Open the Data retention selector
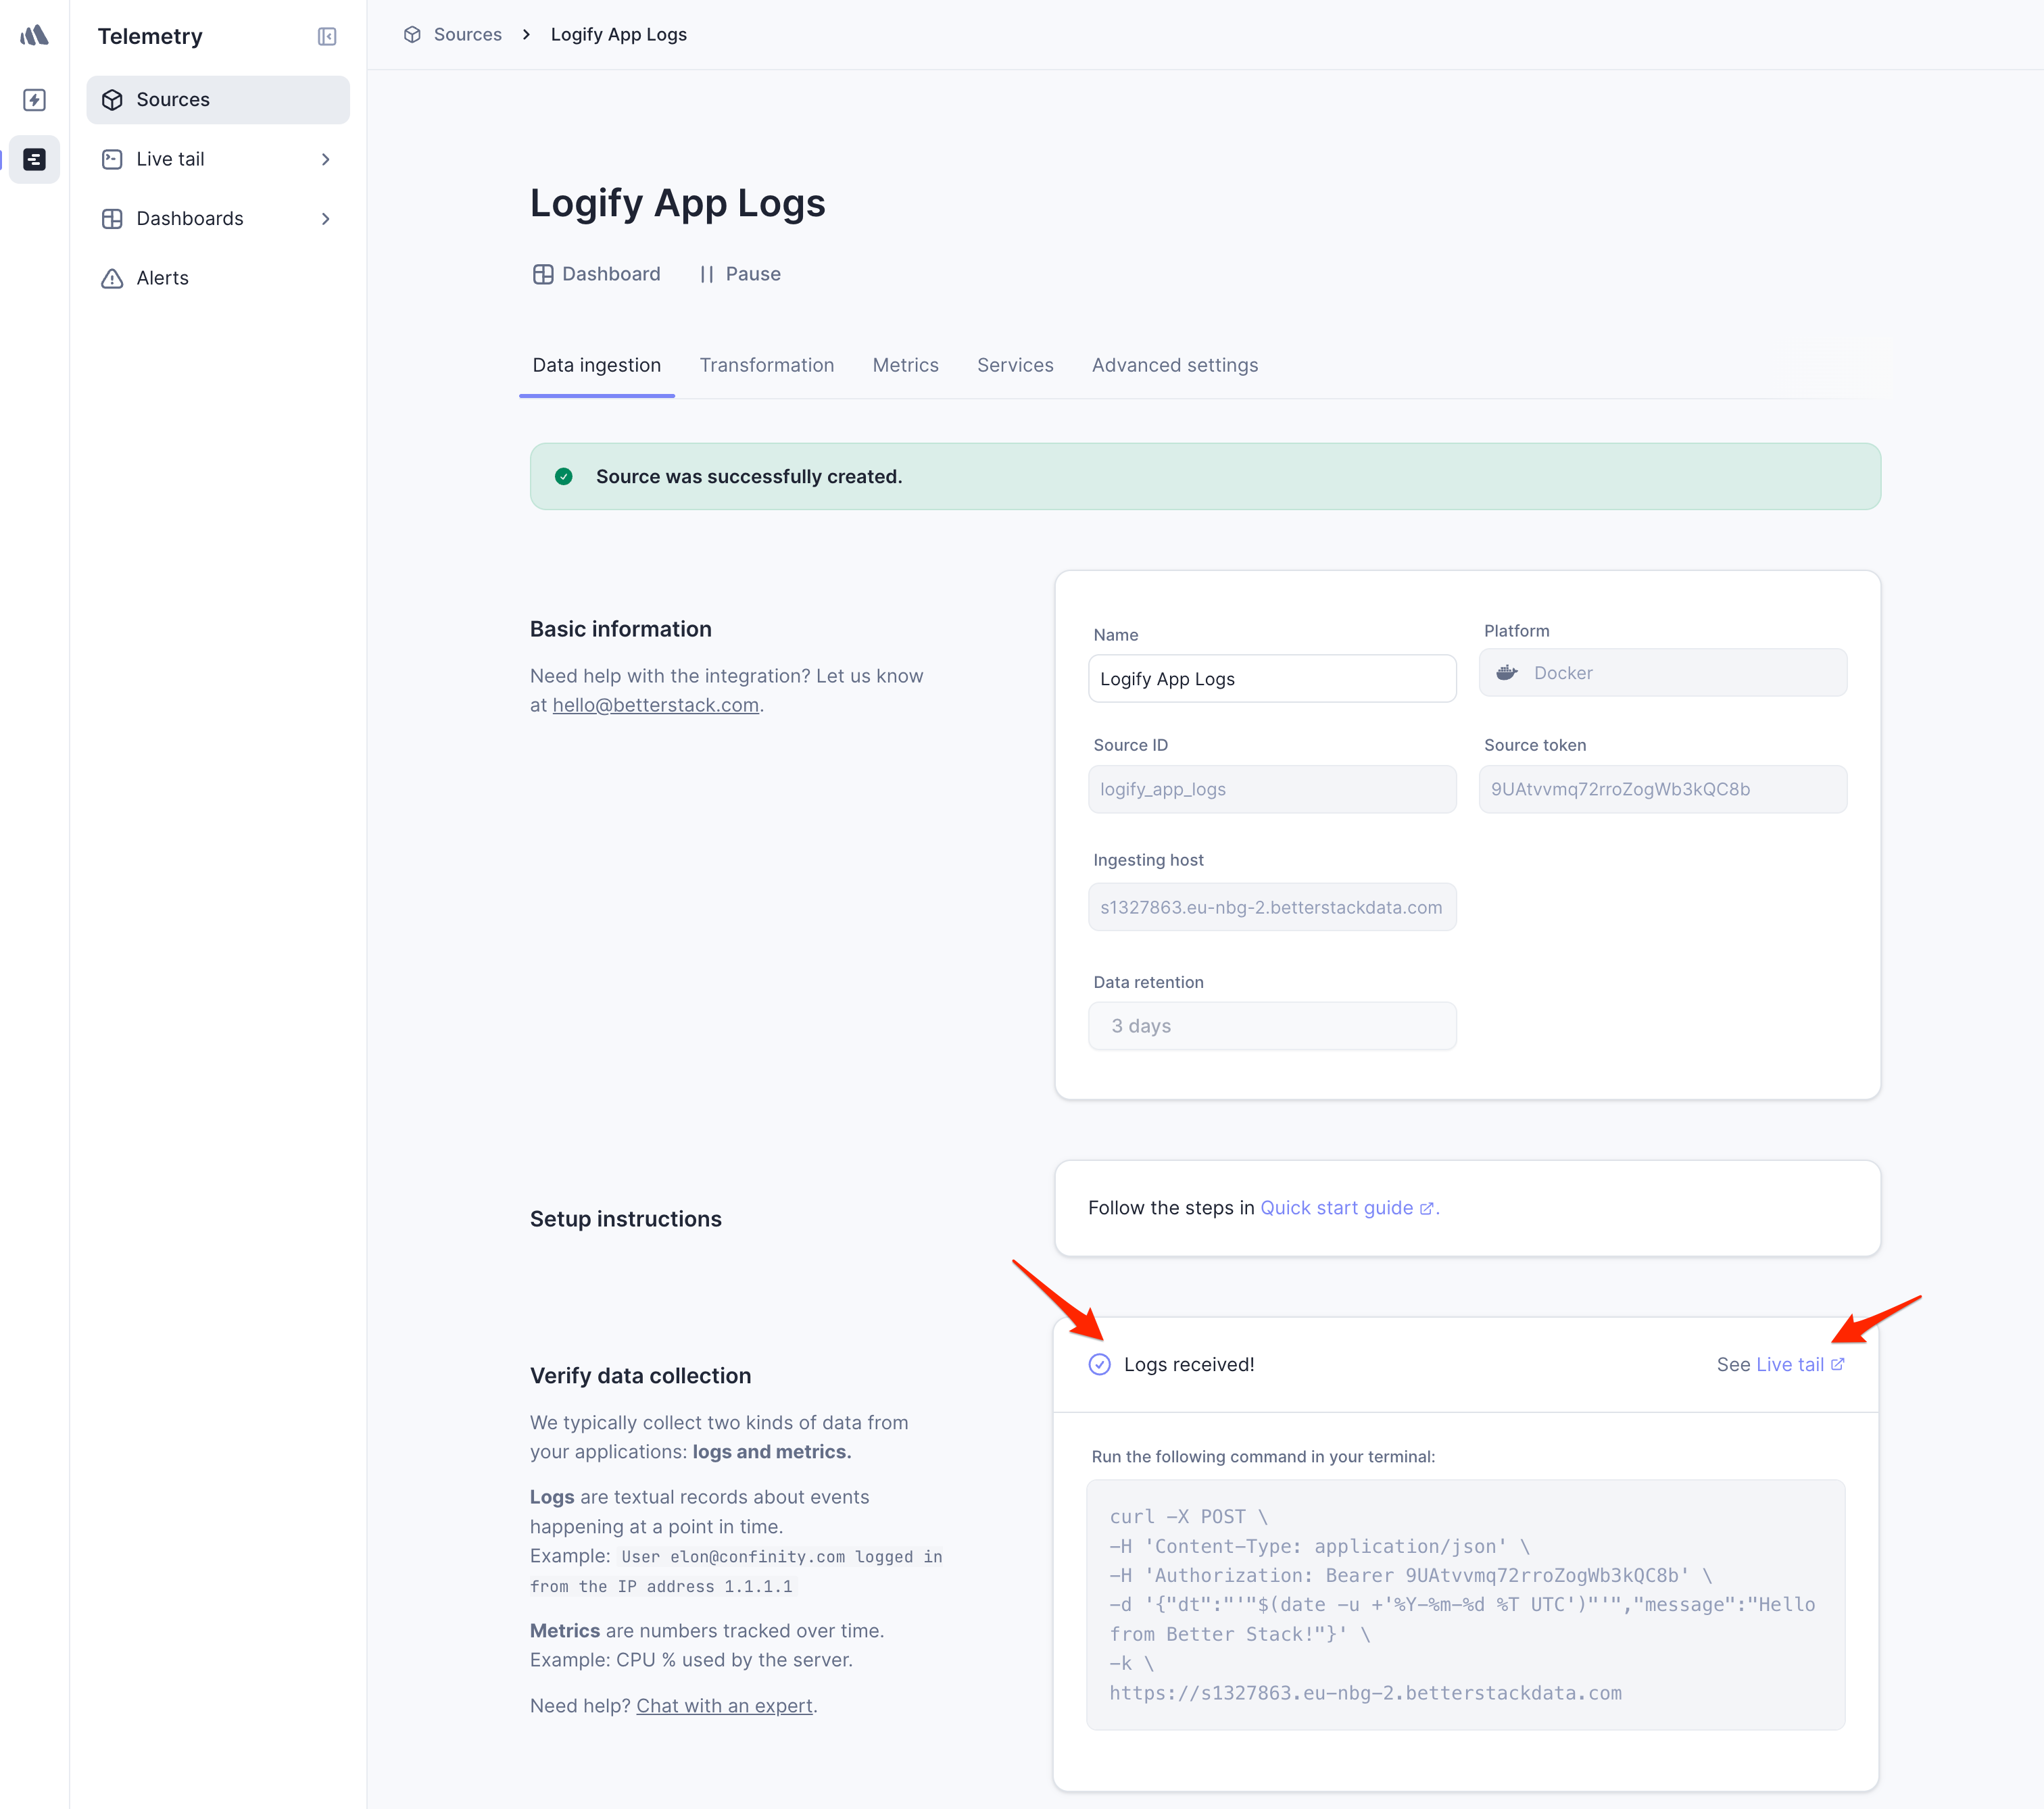Viewport: 2044px width, 1809px height. [x=1272, y=1025]
